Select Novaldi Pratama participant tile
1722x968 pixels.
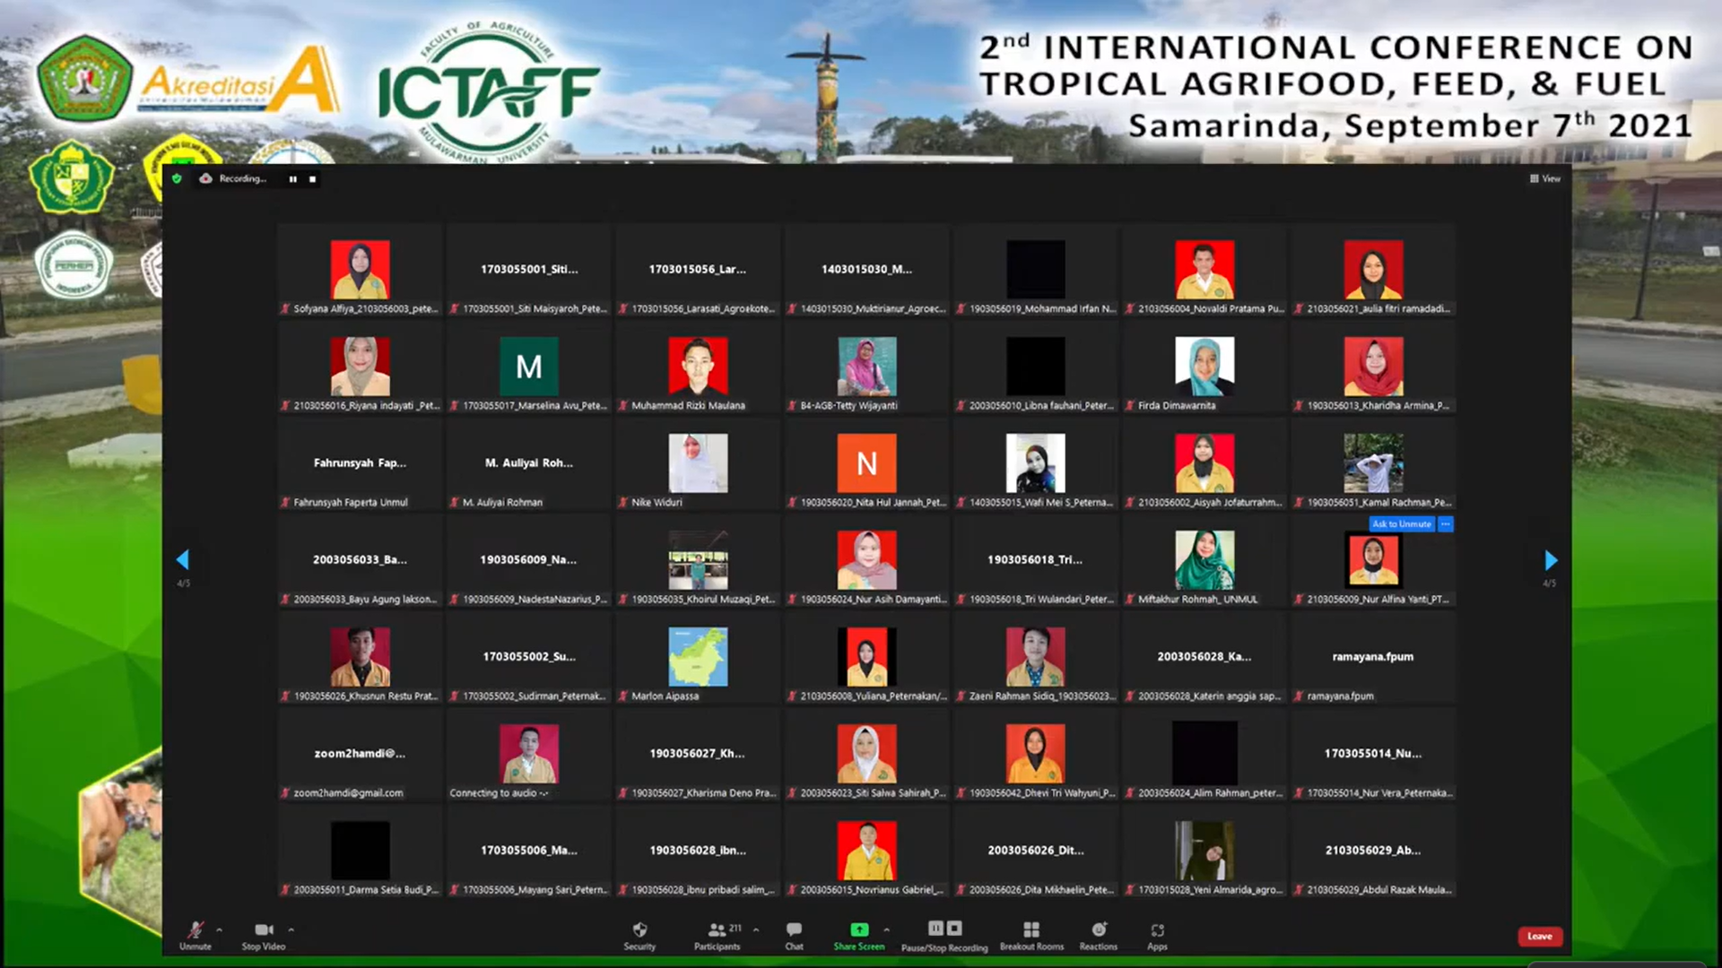click(x=1205, y=270)
